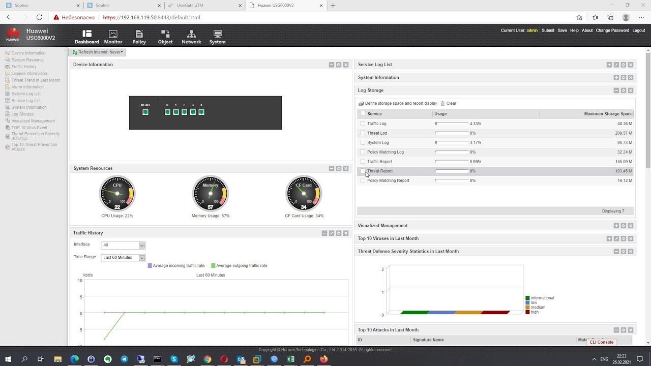The height and width of the screenshot is (366, 651).
Task: Click port 0 on the device image
Action: [x=167, y=112]
